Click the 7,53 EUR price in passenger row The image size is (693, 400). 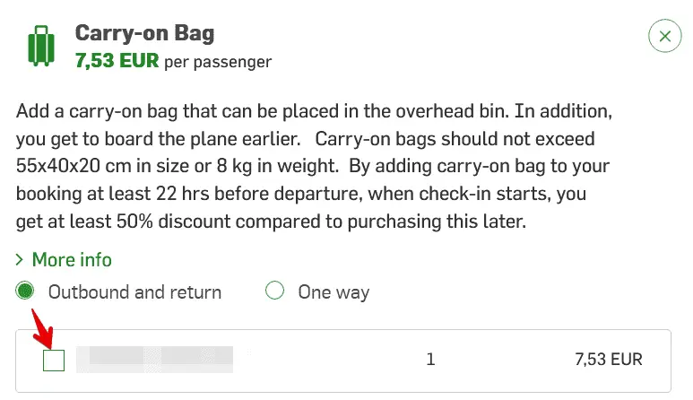pyautogui.click(x=608, y=360)
